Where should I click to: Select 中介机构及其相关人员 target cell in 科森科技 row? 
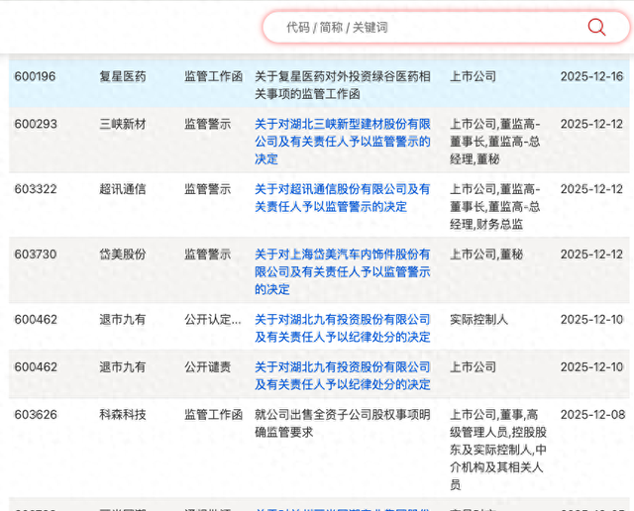coord(498,450)
